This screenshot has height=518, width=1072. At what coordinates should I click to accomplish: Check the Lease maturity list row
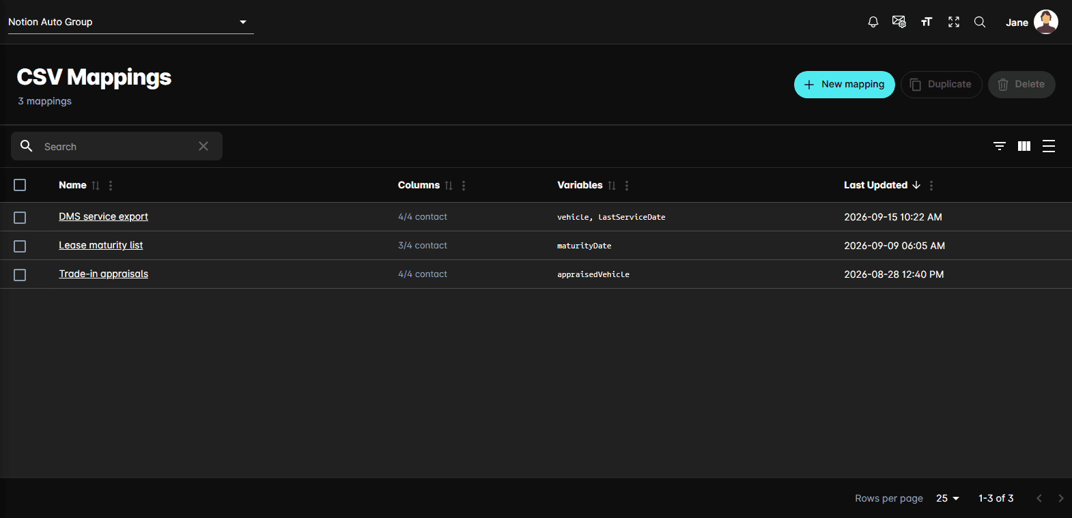point(20,246)
